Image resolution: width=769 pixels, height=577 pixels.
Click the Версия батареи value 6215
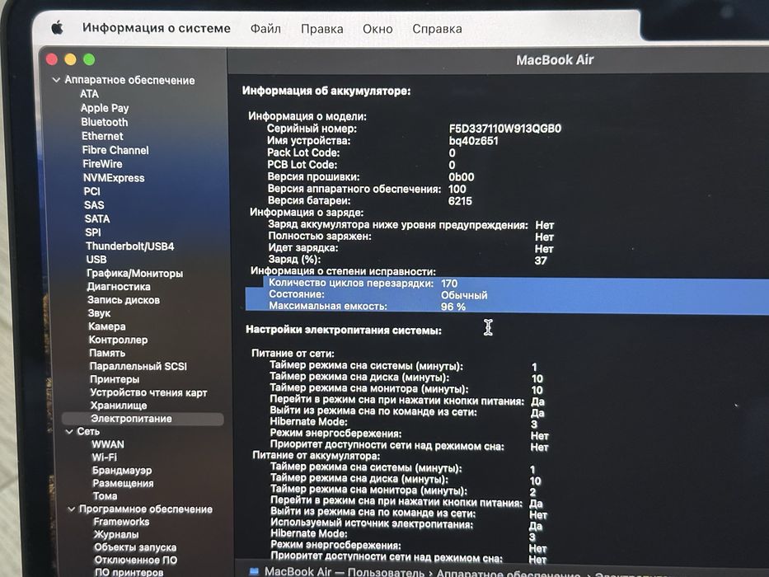click(x=460, y=201)
